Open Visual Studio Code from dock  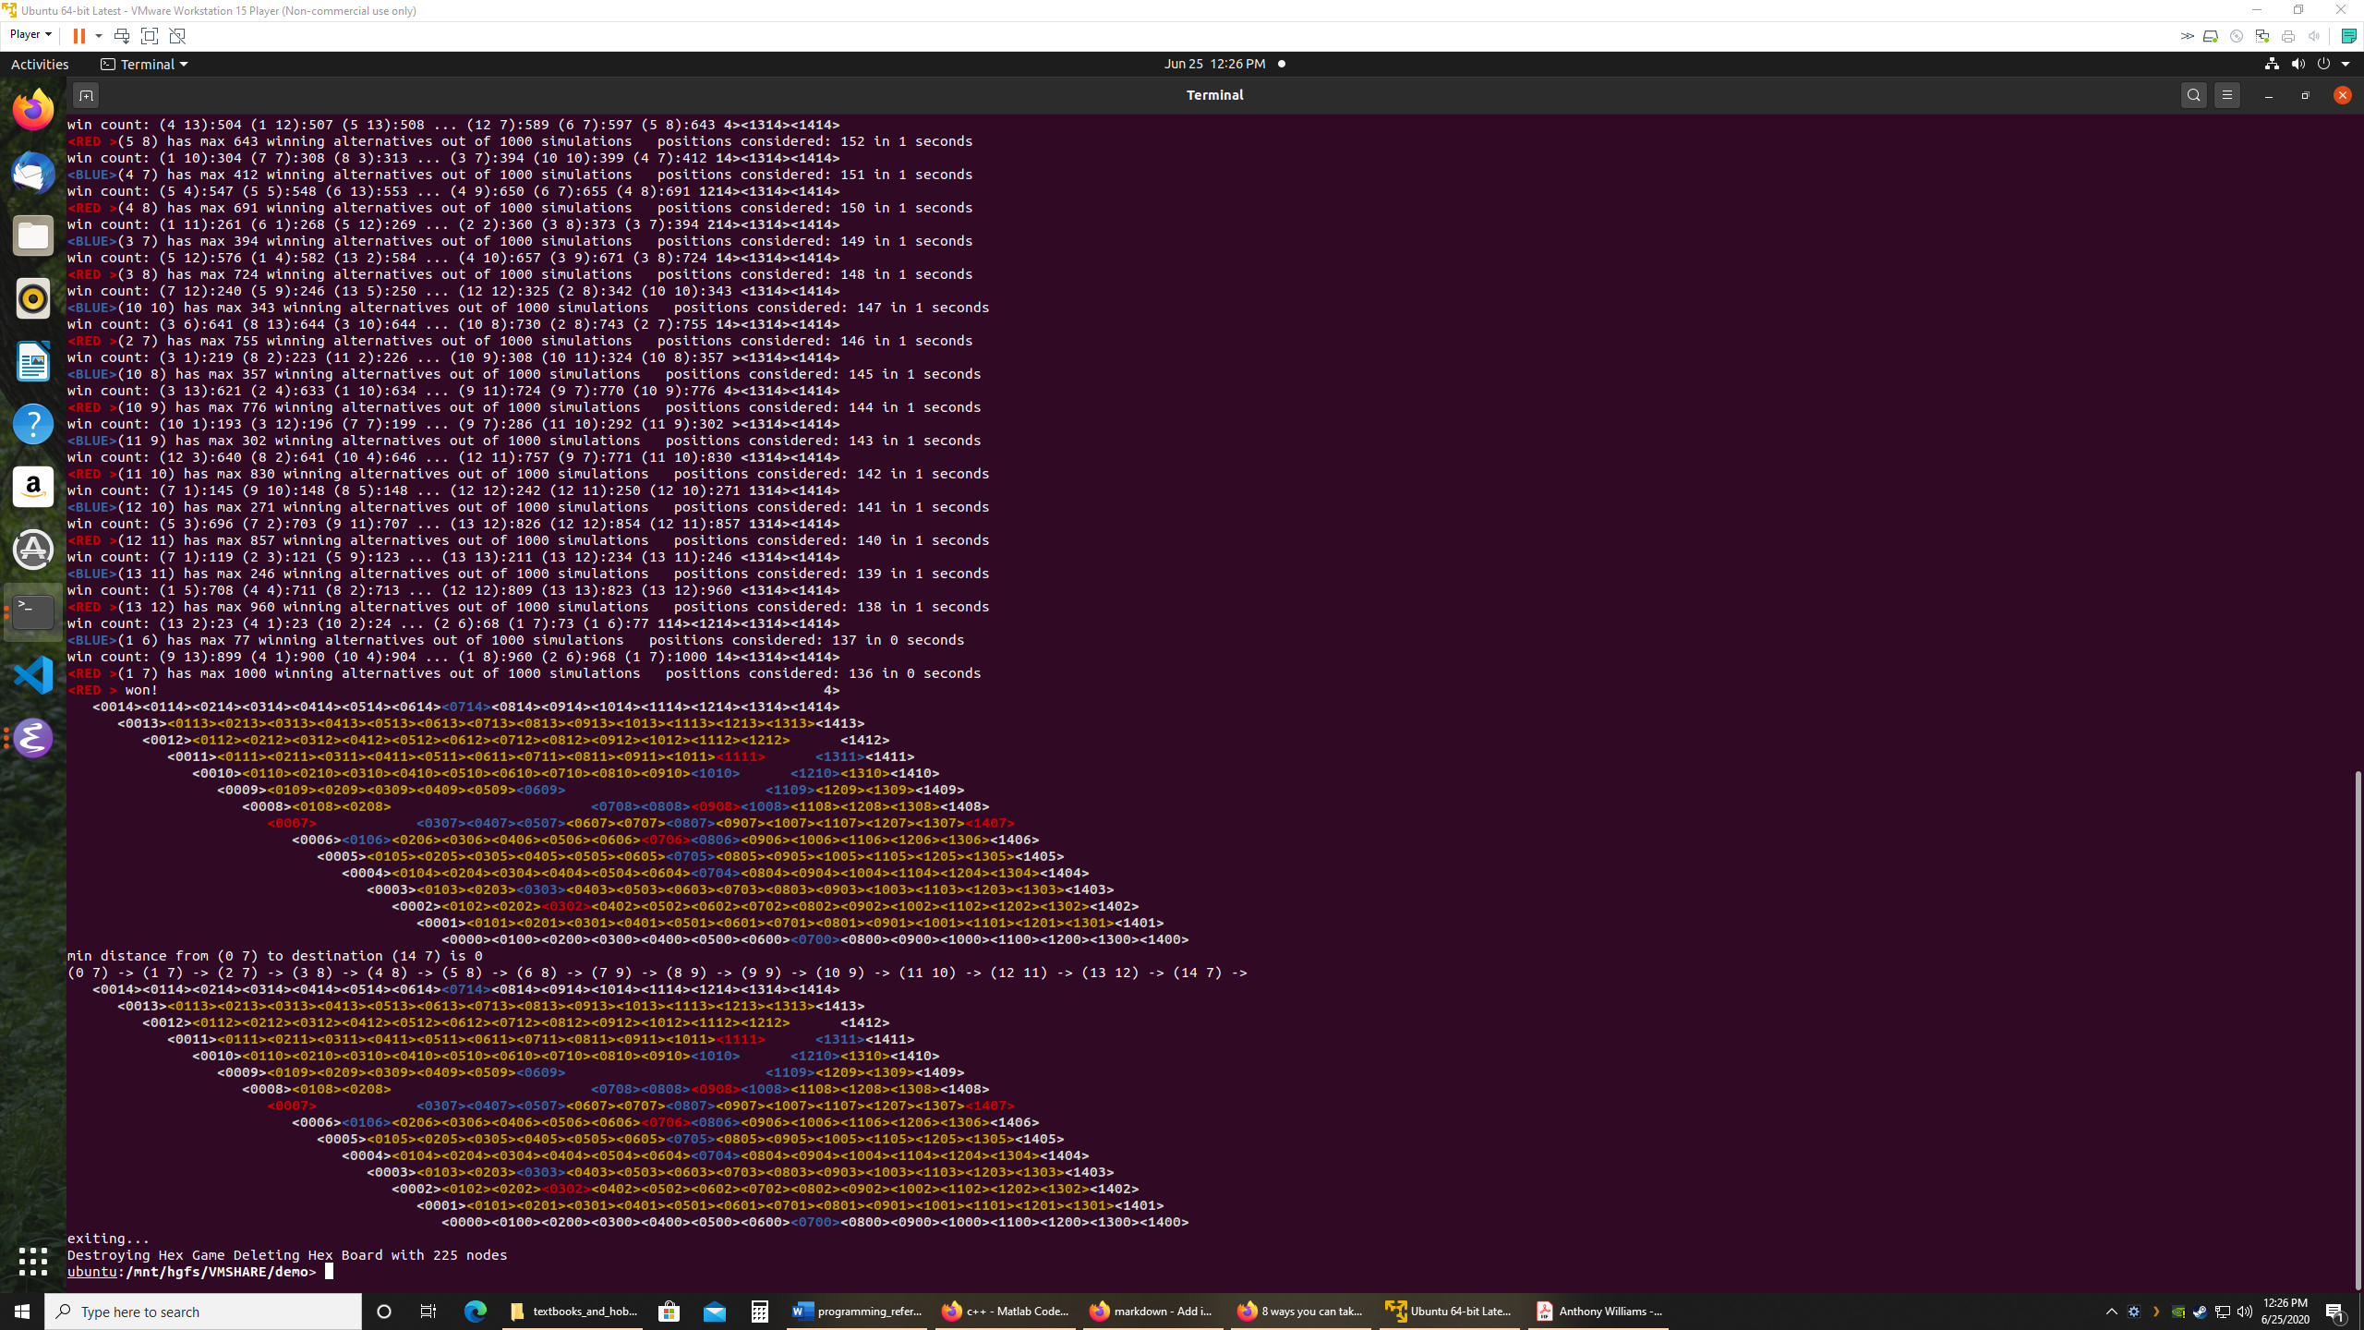pyautogui.click(x=33, y=674)
